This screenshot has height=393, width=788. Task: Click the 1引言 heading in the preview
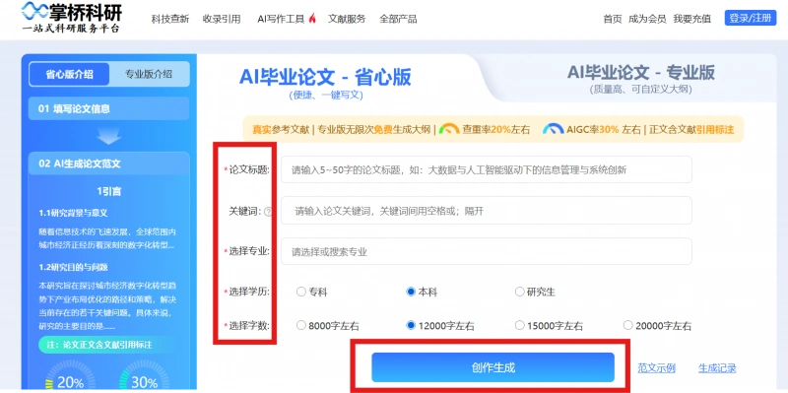tap(109, 191)
